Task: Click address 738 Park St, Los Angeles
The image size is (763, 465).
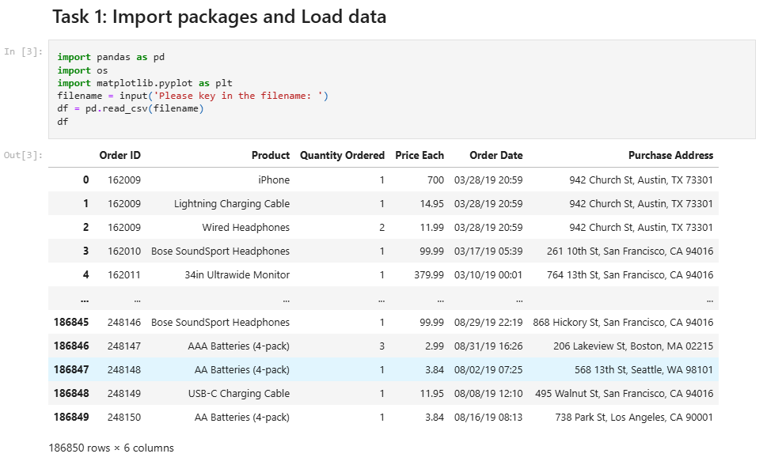Action: [x=633, y=418]
